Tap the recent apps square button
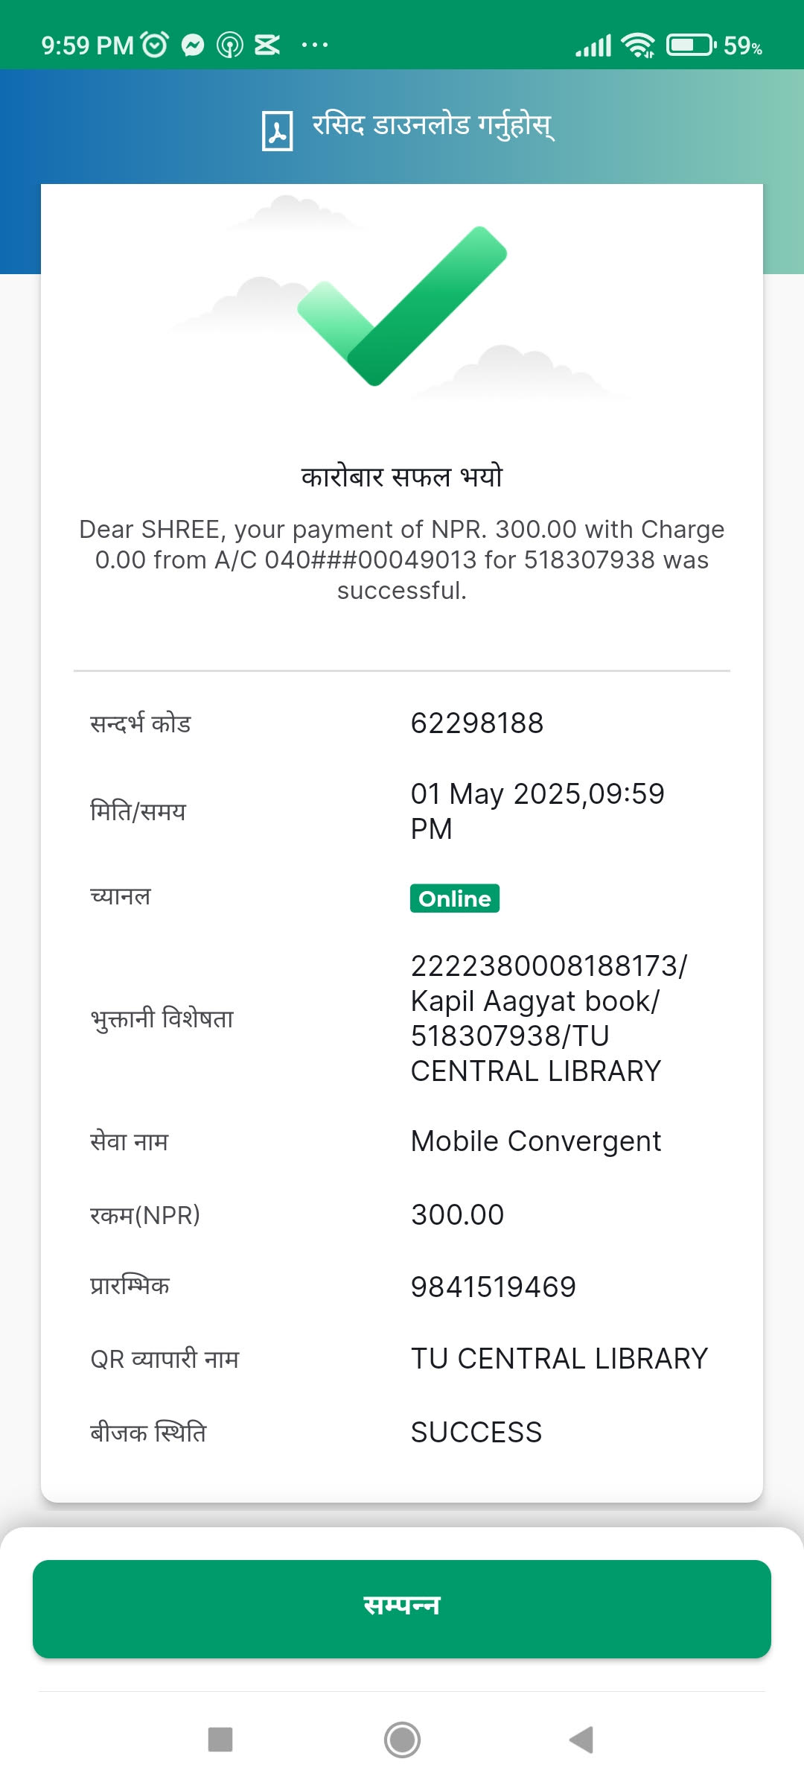 coord(220,1740)
